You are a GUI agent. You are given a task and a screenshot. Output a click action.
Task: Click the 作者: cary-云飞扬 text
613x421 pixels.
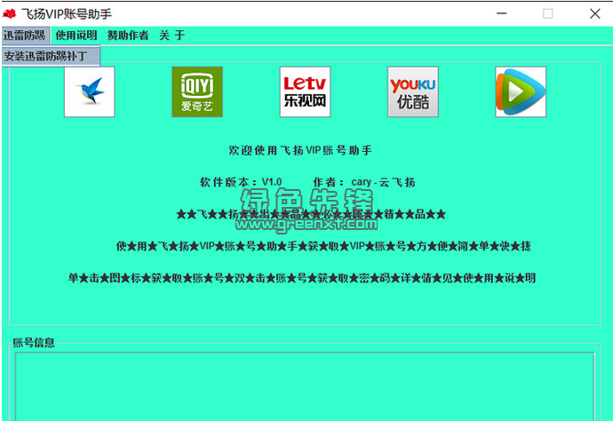[x=364, y=182]
